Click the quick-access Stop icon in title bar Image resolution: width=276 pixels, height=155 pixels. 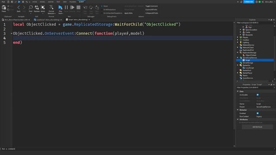(x=23, y=2)
